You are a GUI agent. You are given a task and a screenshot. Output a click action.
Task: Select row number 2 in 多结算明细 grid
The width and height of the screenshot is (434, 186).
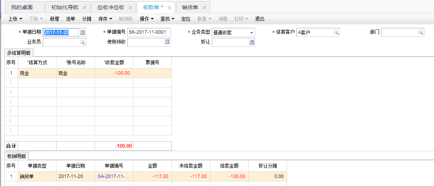pos(12,83)
